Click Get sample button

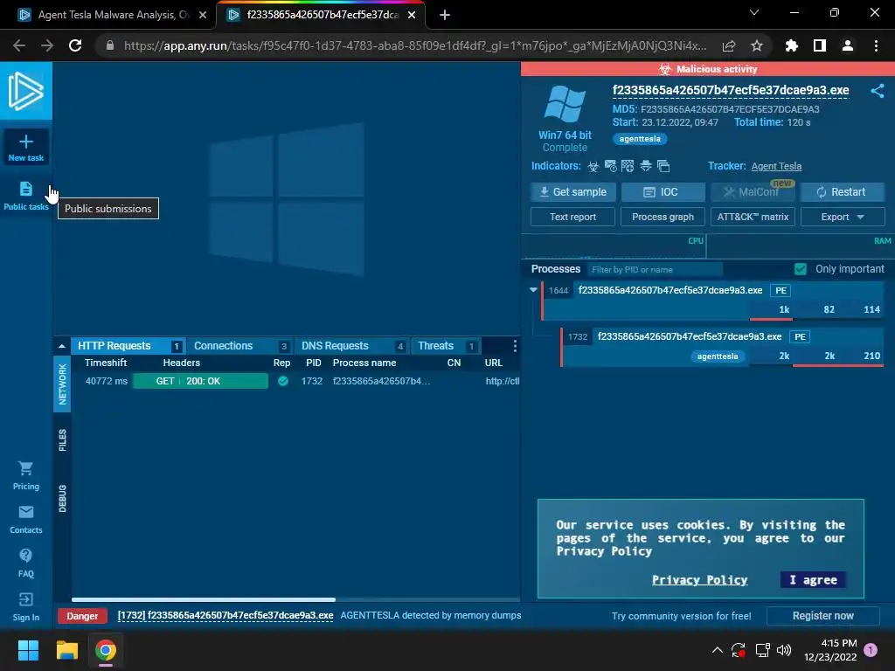click(573, 192)
